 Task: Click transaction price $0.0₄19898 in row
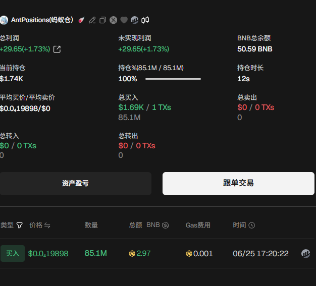click(48, 254)
